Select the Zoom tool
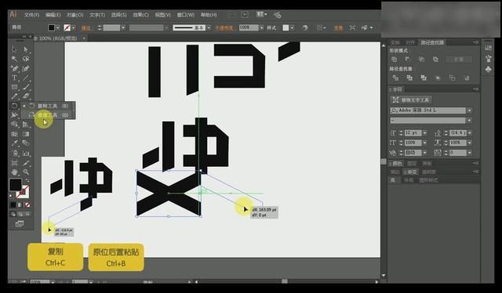This screenshot has height=293, width=502. (x=26, y=172)
